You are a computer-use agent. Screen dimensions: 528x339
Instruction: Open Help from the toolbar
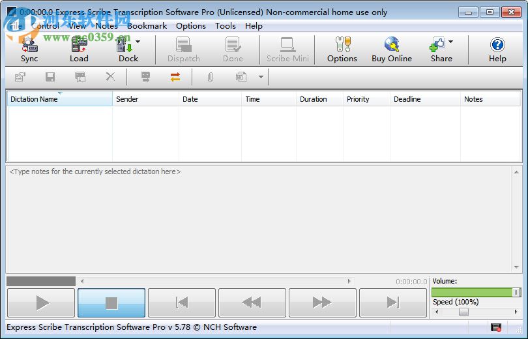[x=497, y=49]
